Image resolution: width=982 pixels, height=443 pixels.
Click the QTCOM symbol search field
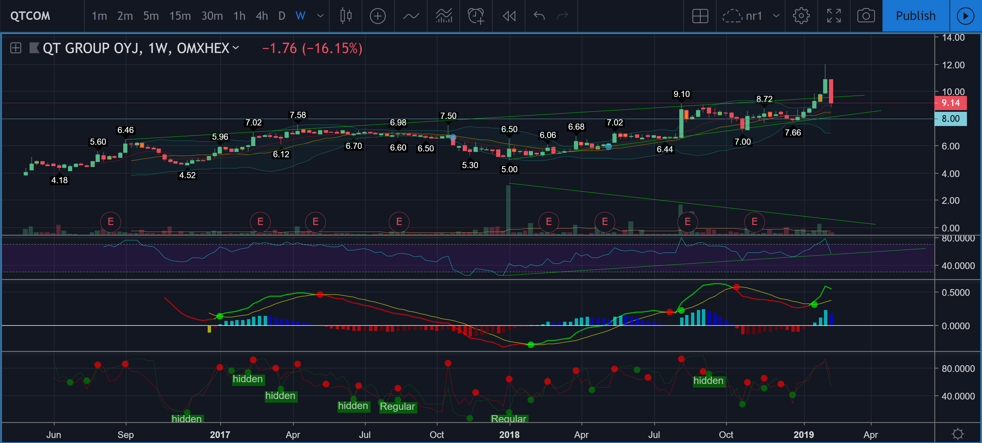tap(30, 16)
